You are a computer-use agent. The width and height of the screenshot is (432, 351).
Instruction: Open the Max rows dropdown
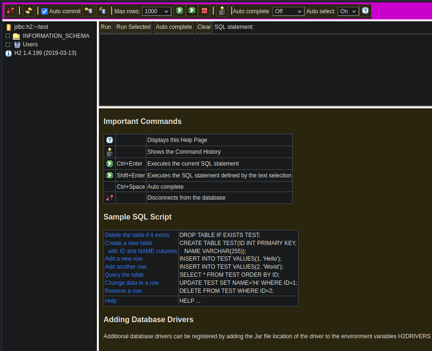click(x=156, y=11)
